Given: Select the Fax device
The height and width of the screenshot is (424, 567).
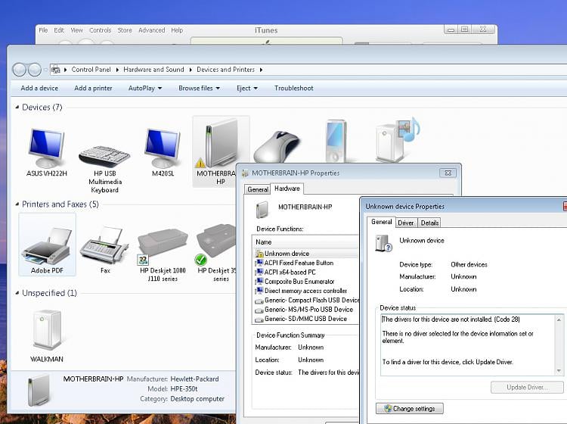Looking at the screenshot, I should coord(105,250).
